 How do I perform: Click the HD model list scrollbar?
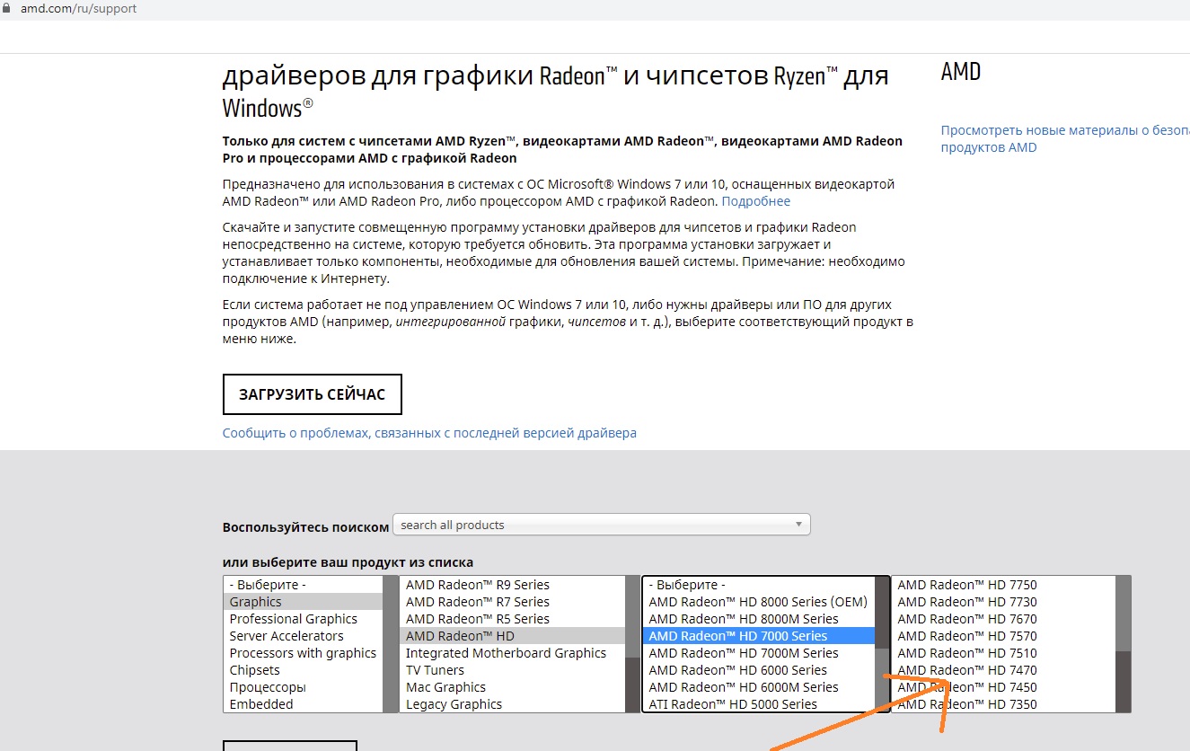1123,644
